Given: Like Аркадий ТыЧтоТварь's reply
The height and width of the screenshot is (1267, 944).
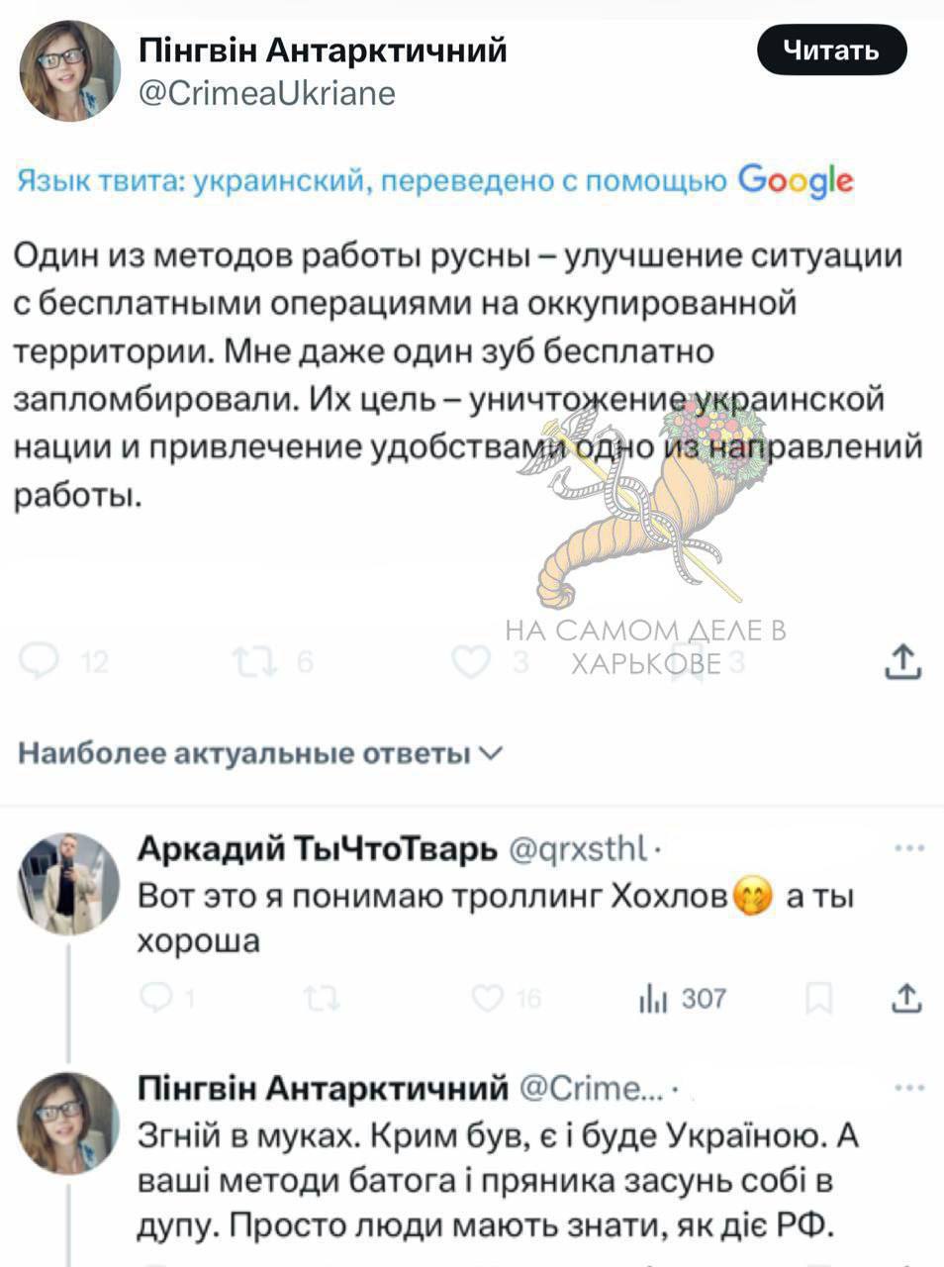Looking at the screenshot, I should click(488, 999).
